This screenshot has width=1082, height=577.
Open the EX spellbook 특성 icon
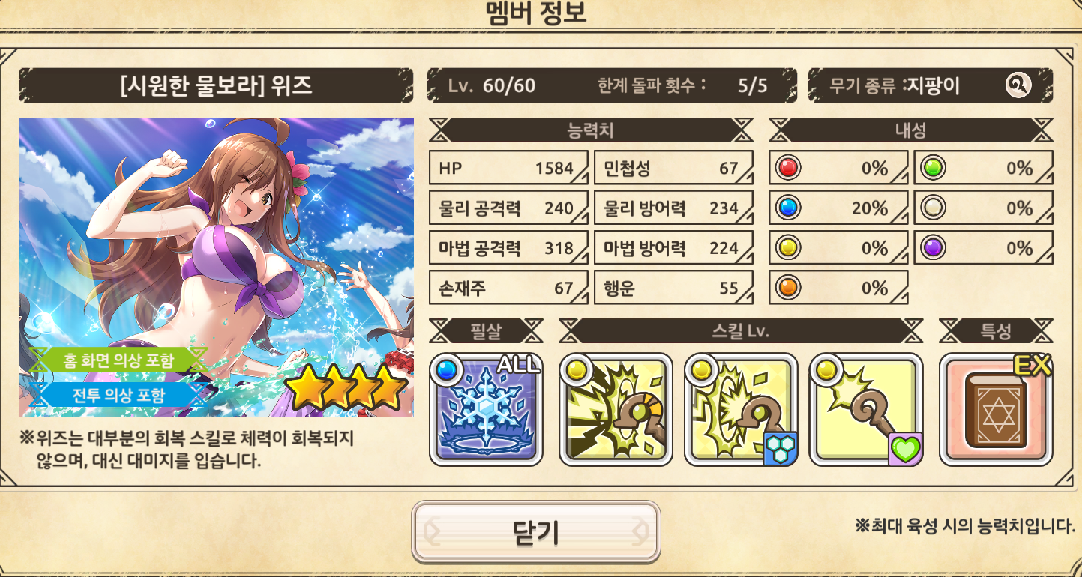pos(997,409)
